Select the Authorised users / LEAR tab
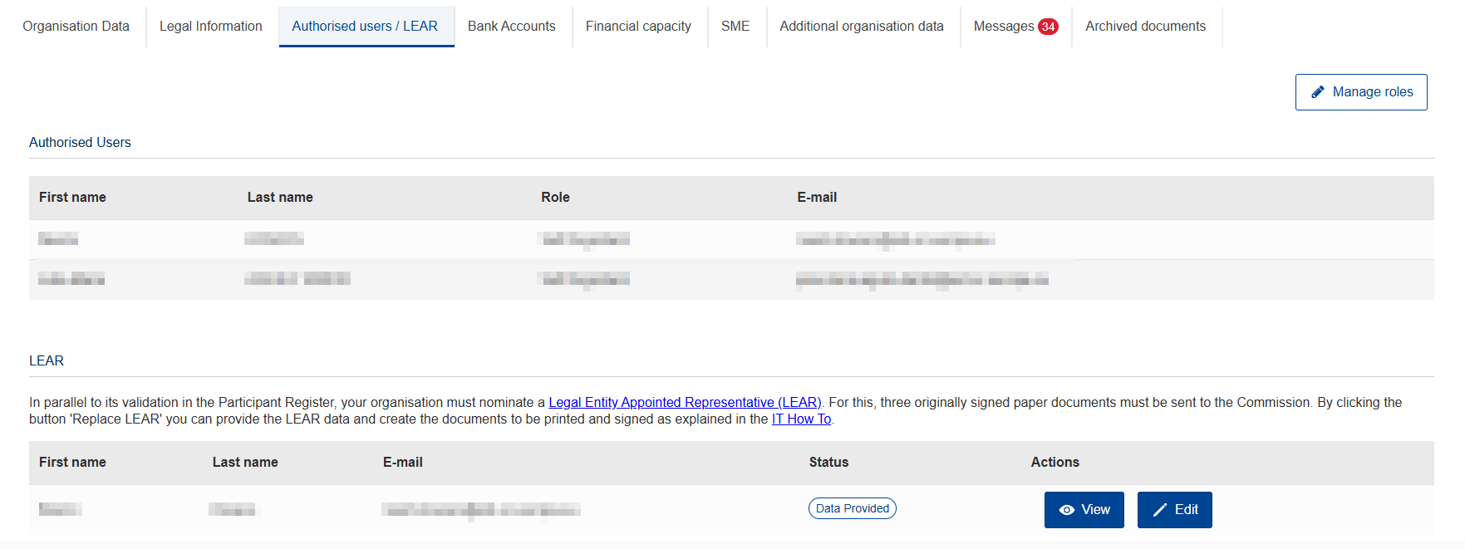 pyautogui.click(x=365, y=27)
